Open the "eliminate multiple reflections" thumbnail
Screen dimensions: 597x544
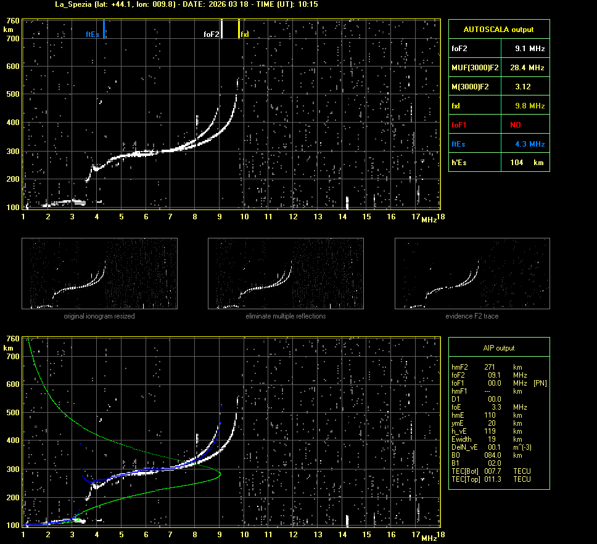[x=286, y=274]
